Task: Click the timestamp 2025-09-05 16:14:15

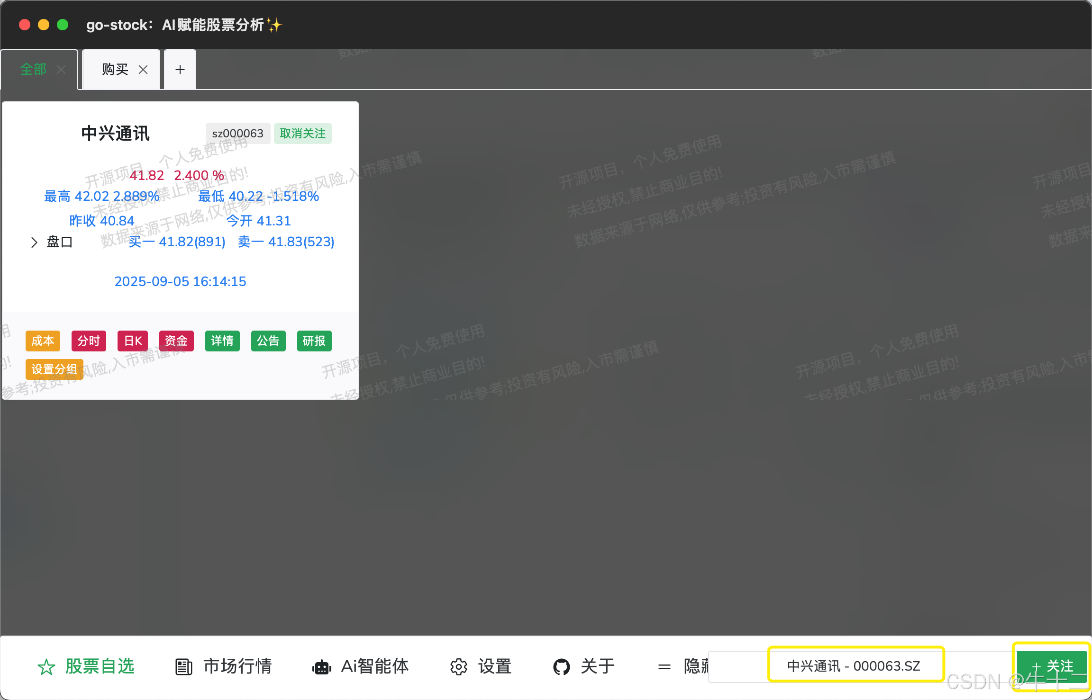Action: (x=180, y=281)
